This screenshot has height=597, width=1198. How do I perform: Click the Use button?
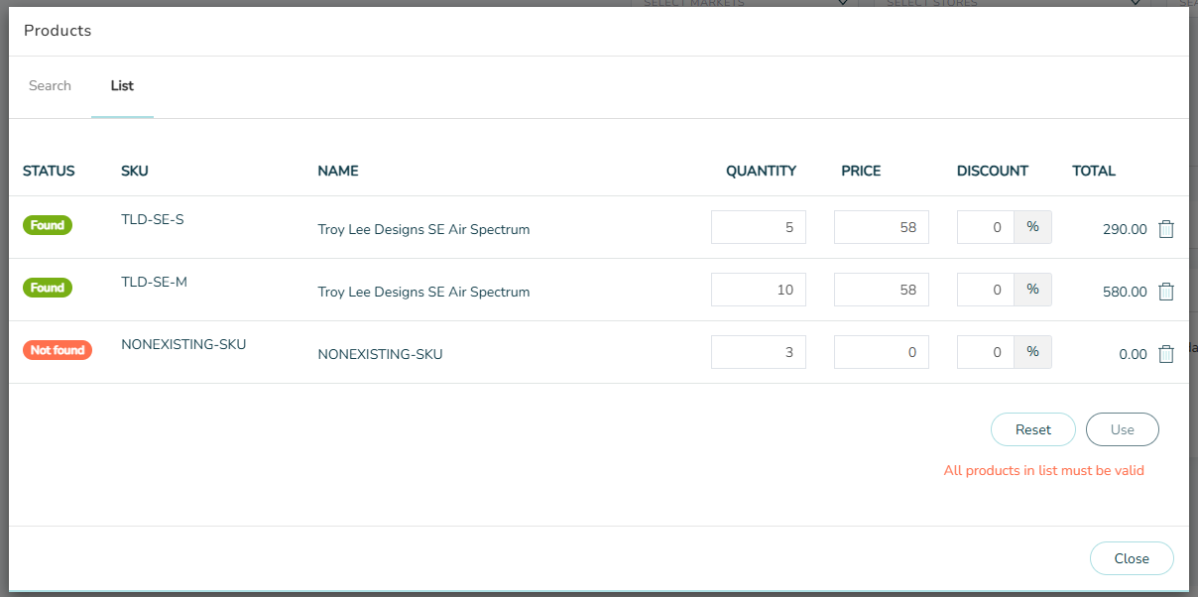point(1122,430)
